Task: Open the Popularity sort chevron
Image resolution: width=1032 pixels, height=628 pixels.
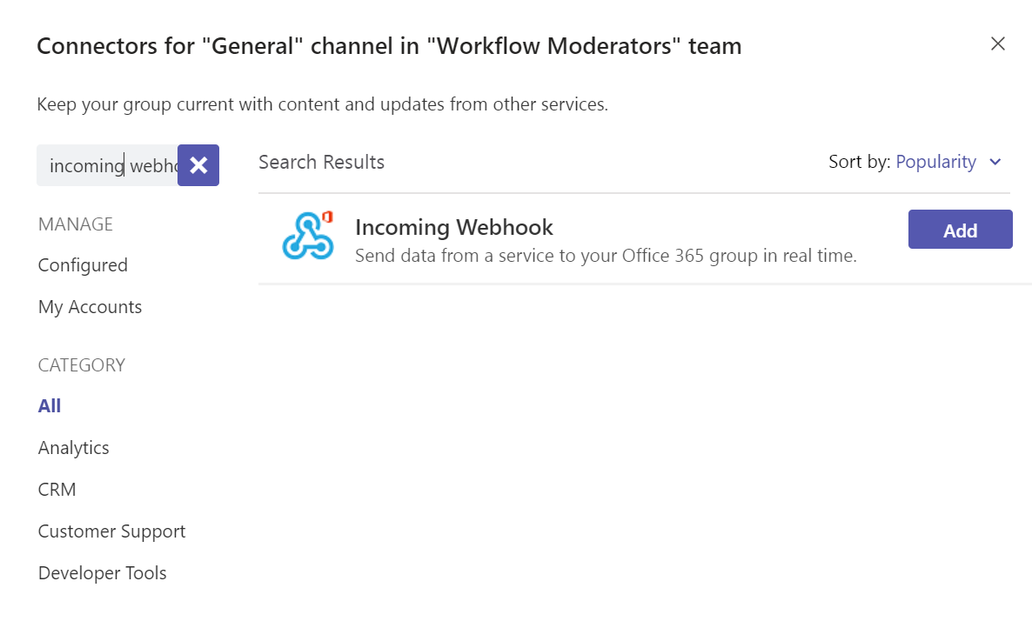Action: coord(995,162)
